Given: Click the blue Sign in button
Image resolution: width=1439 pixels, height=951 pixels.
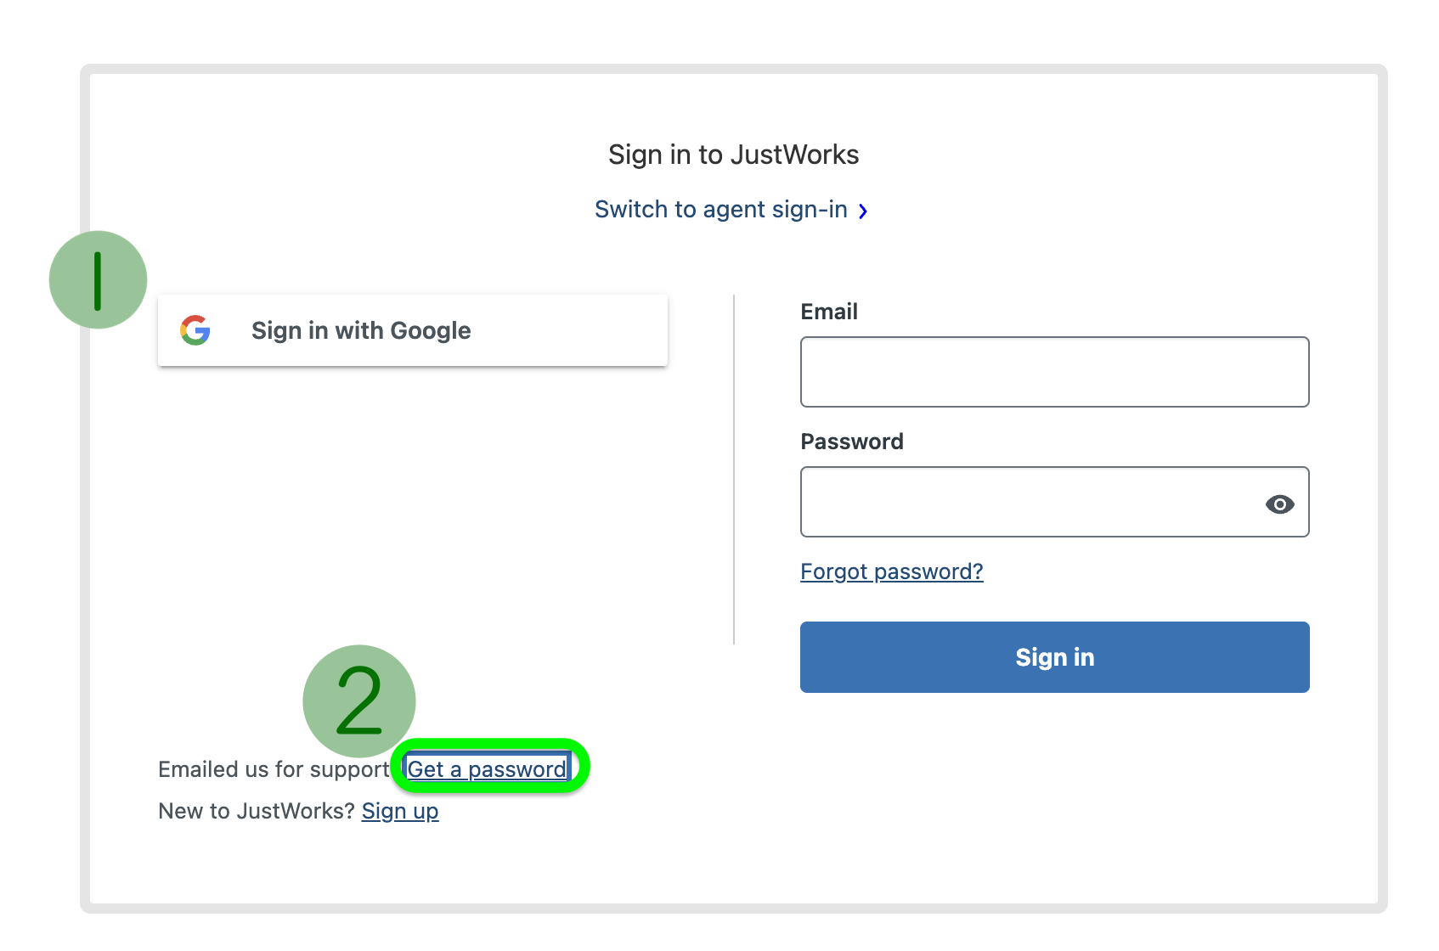Looking at the screenshot, I should point(1055,657).
